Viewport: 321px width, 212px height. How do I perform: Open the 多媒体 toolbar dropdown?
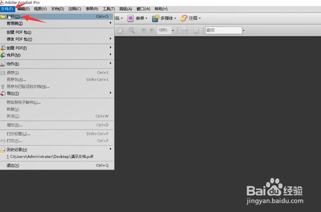pos(175,18)
